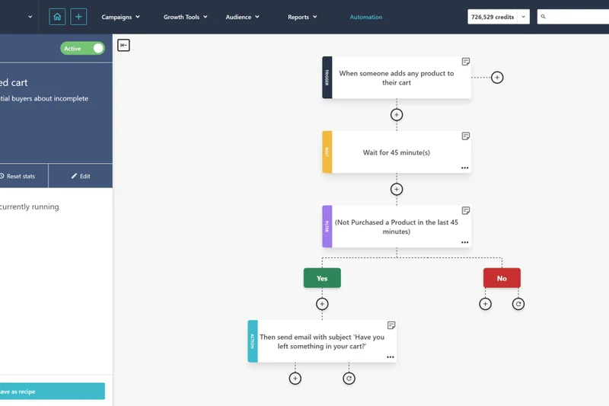Expand the Campaigns dropdown menu
This screenshot has height=406, width=609.
(x=120, y=17)
